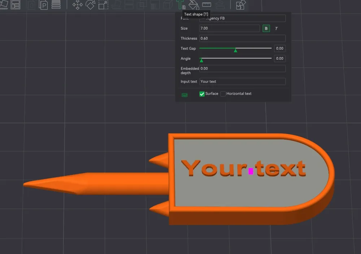Select the Move tool
361x254 pixels.
[x=78, y=5]
